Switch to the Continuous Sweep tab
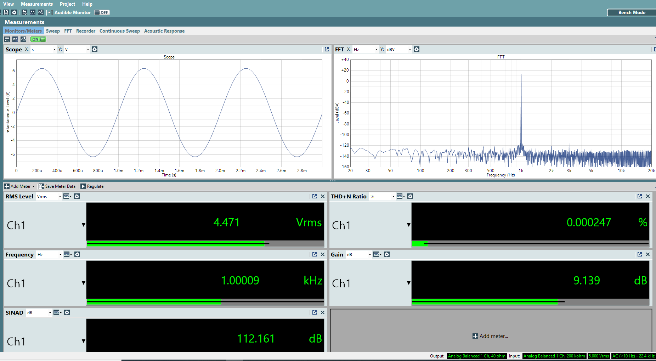Screen dimensions: 656x361 [120, 31]
